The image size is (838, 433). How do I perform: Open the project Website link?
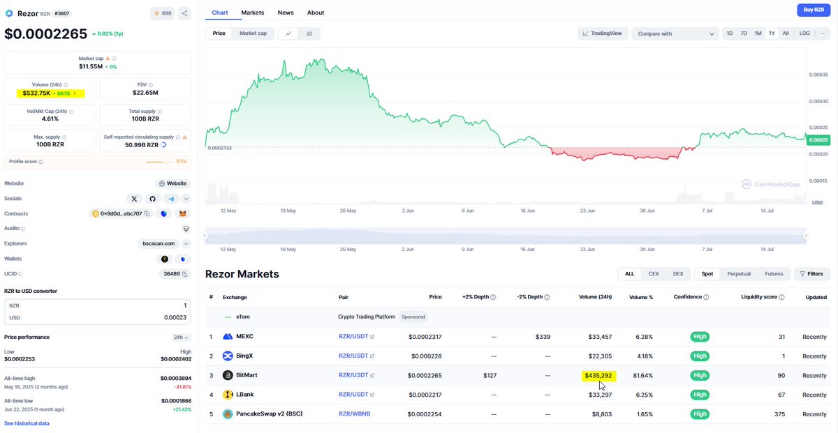click(x=172, y=183)
